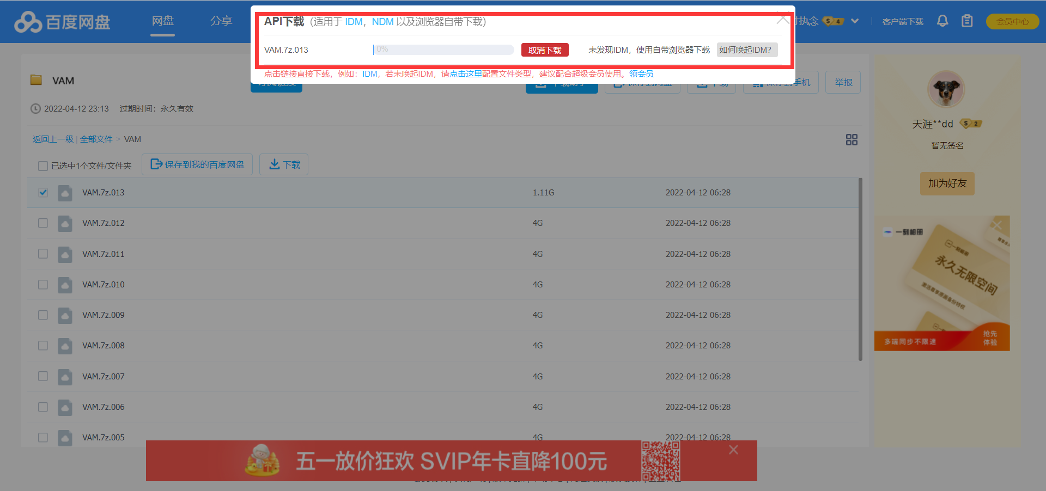The height and width of the screenshot is (491, 1046).
Task: Cancel download with 取消下载 button
Action: [x=545, y=50]
